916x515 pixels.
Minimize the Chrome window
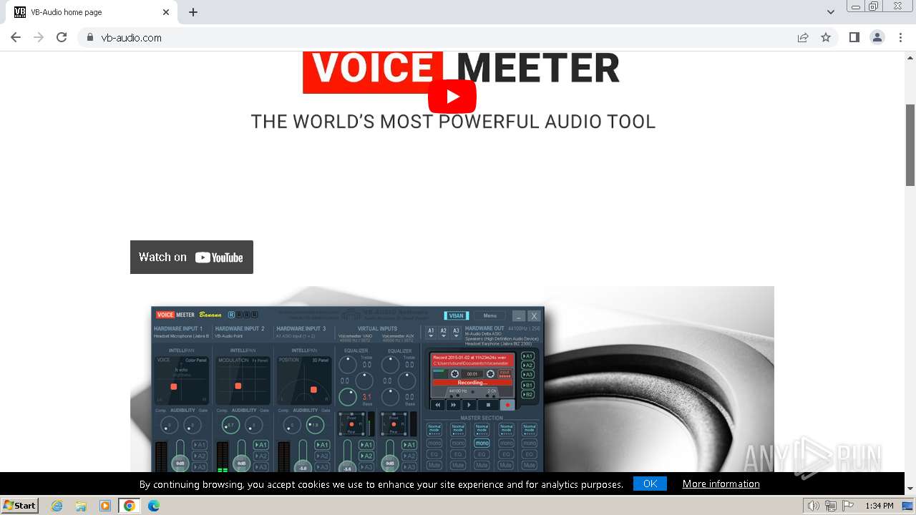tap(855, 6)
